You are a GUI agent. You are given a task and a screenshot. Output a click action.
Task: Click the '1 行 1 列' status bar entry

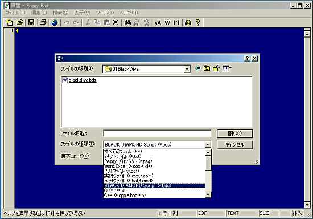click(x=176, y=213)
